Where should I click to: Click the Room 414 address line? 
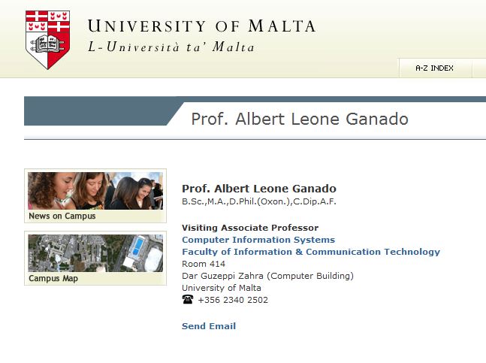click(x=204, y=264)
